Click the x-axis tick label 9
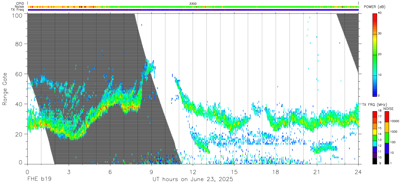This screenshot has width=403, height=186. click(151, 172)
